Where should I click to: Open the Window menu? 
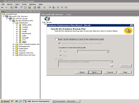coord(32,4)
